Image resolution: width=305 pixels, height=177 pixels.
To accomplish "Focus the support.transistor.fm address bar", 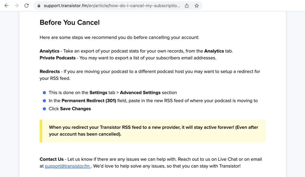I will [112, 6].
